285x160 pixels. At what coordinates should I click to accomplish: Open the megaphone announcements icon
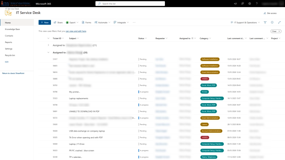[235, 4]
